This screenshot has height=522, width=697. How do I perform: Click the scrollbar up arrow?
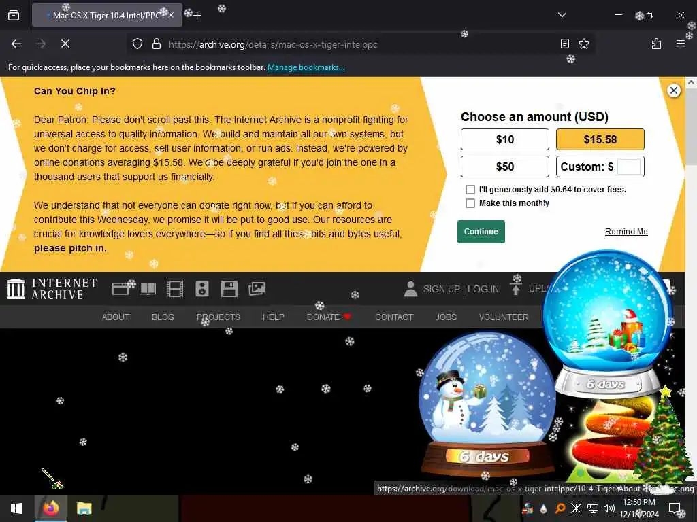pyautogui.click(x=691, y=82)
